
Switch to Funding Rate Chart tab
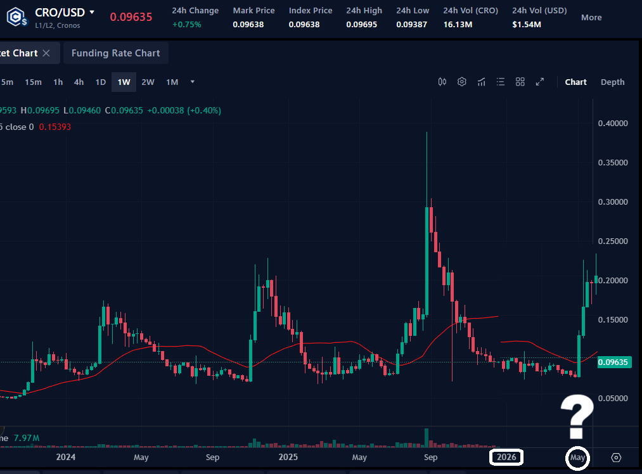(116, 53)
